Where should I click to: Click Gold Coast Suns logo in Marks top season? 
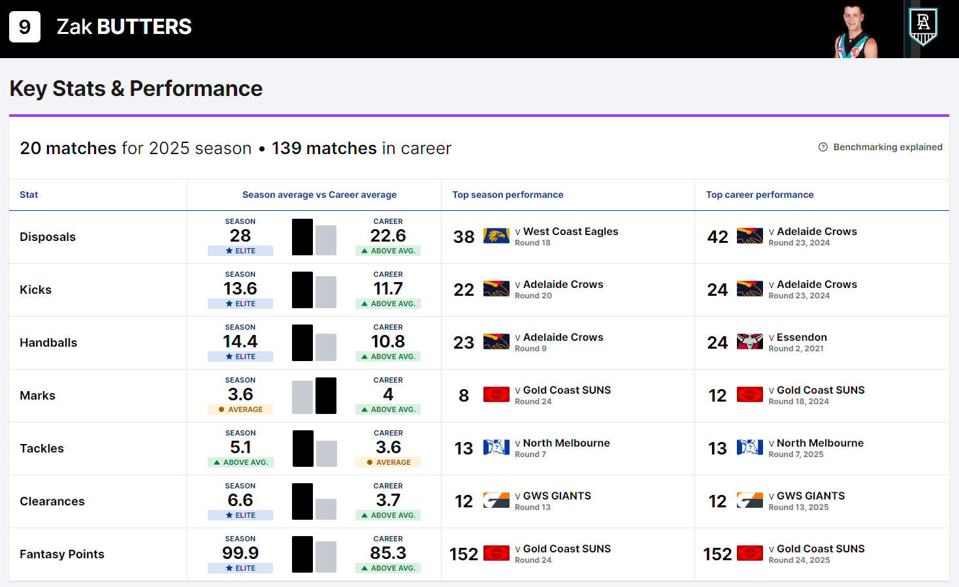(x=496, y=395)
